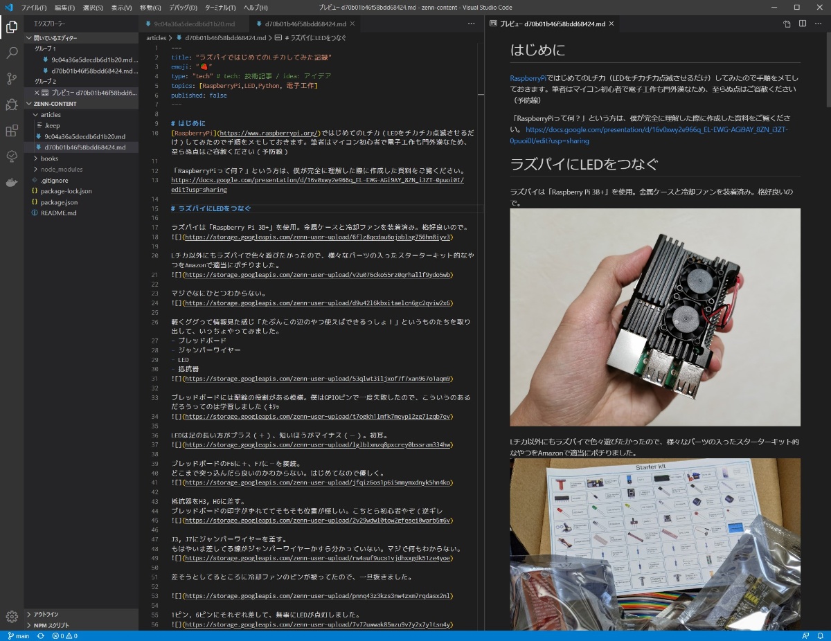Open more actions for preview editor group

point(819,24)
